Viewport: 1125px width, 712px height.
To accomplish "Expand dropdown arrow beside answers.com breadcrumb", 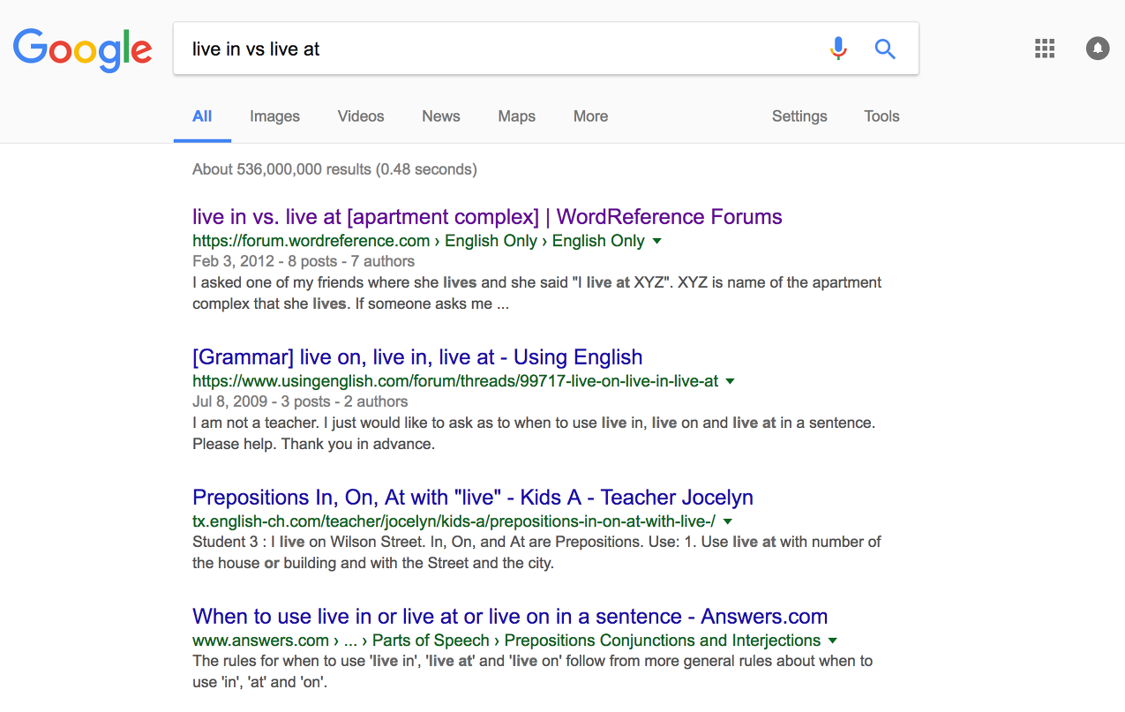I will [833, 641].
